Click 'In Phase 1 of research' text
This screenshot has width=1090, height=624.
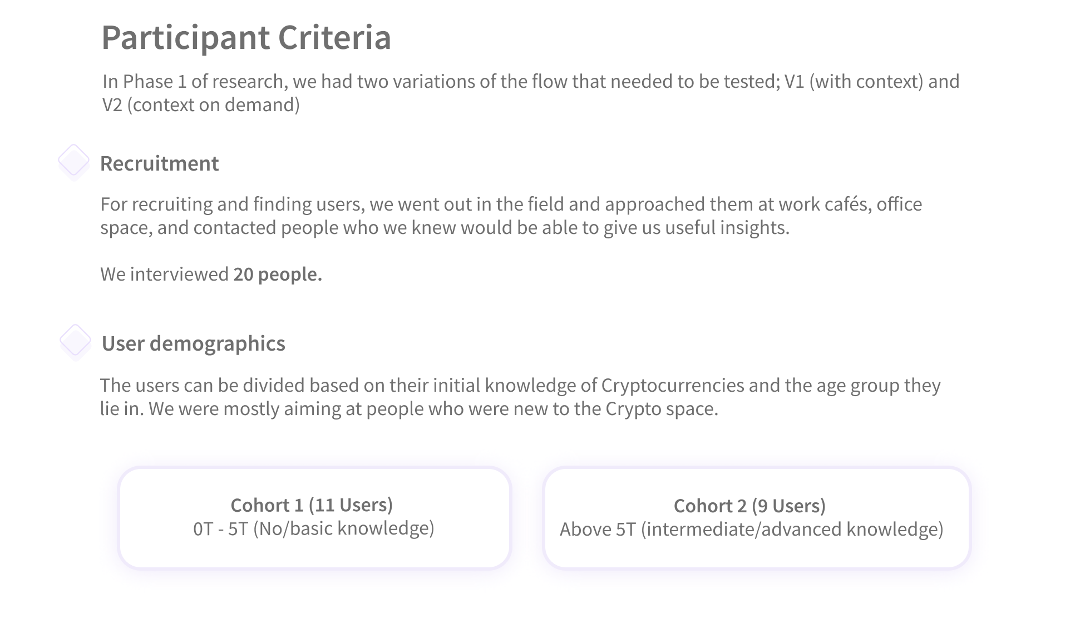tap(195, 81)
